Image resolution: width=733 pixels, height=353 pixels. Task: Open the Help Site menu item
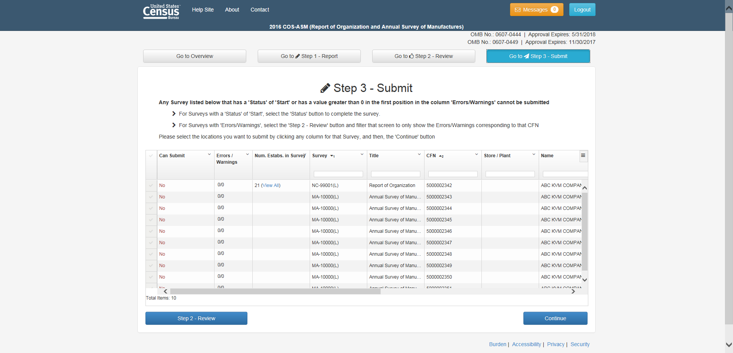tap(203, 10)
